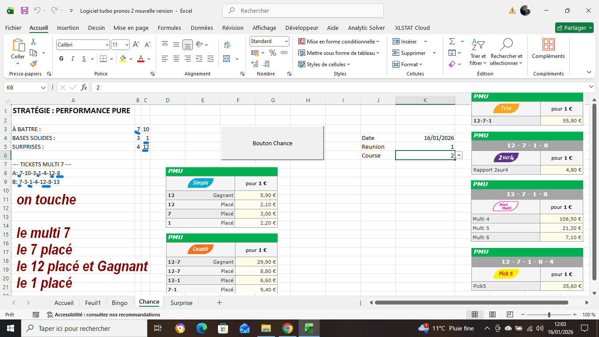The width and height of the screenshot is (599, 337).
Task: Switch to the Données ribbon tab
Action: click(202, 28)
